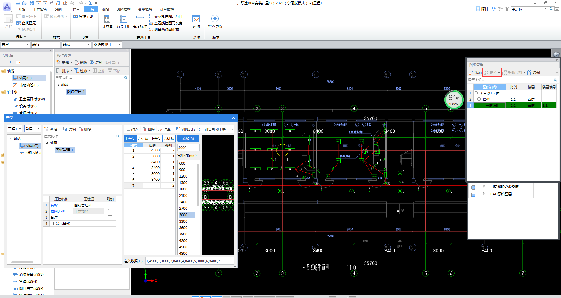Select 轴网(O) in navigation tree
Screen dimensions: 561x298
pyautogui.click(x=29, y=78)
